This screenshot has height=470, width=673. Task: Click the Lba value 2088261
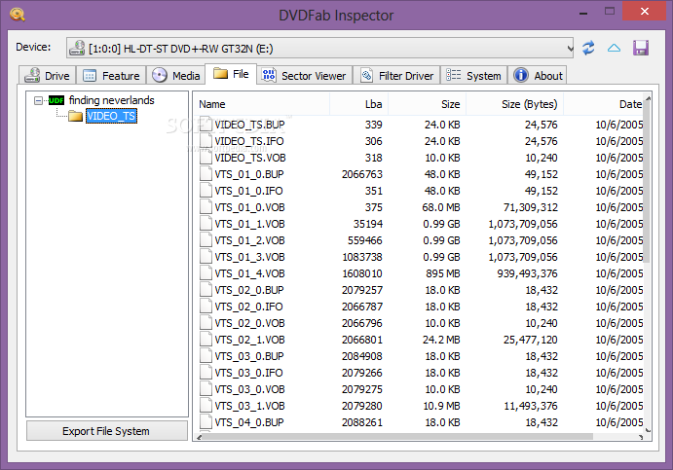362,422
